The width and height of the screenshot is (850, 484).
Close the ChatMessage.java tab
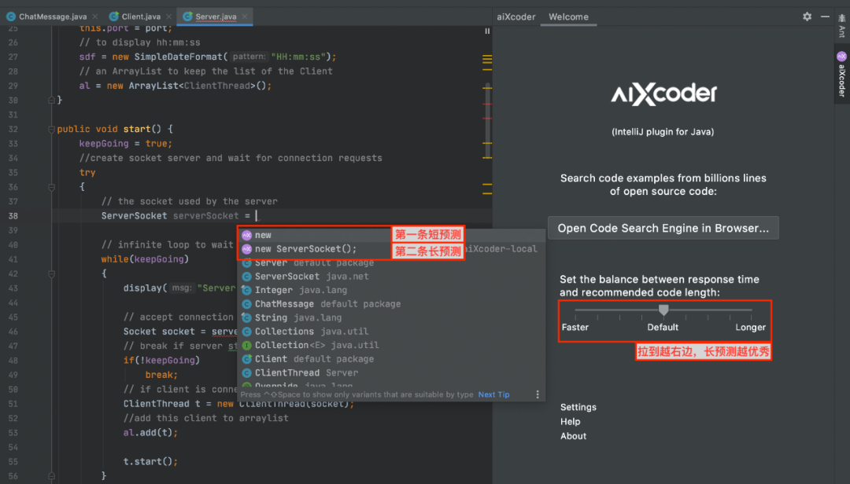(x=95, y=16)
